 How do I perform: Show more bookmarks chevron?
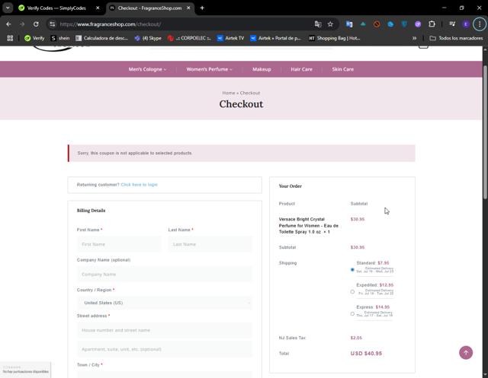point(414,38)
